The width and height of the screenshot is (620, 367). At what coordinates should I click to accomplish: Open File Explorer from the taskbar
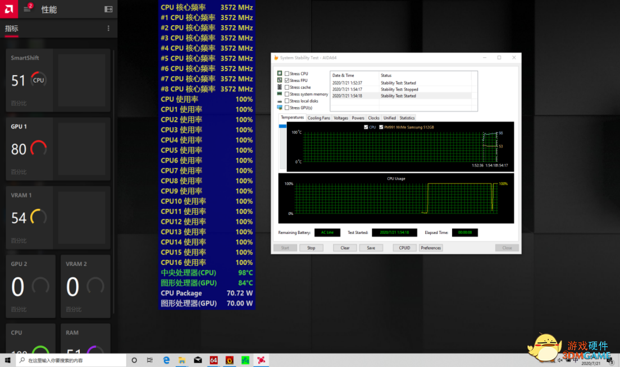coord(182,360)
